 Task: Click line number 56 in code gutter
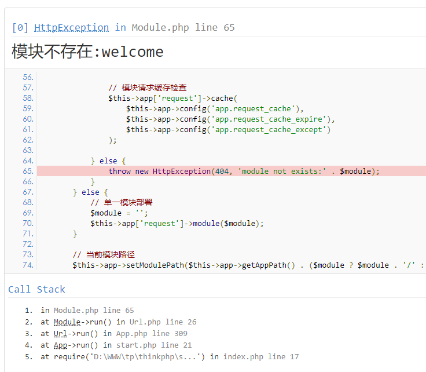[28, 77]
